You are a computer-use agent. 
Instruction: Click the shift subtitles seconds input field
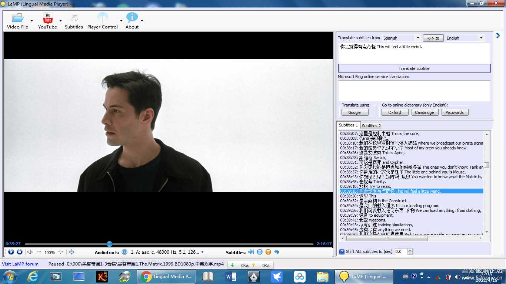pyautogui.click(x=401, y=251)
